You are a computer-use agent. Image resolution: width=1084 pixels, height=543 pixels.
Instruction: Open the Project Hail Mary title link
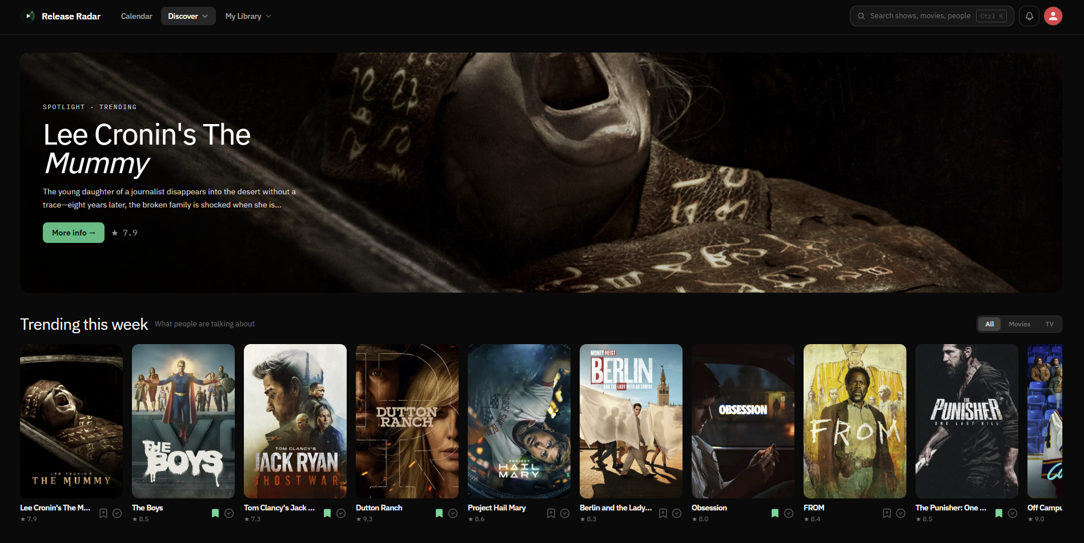click(x=497, y=508)
